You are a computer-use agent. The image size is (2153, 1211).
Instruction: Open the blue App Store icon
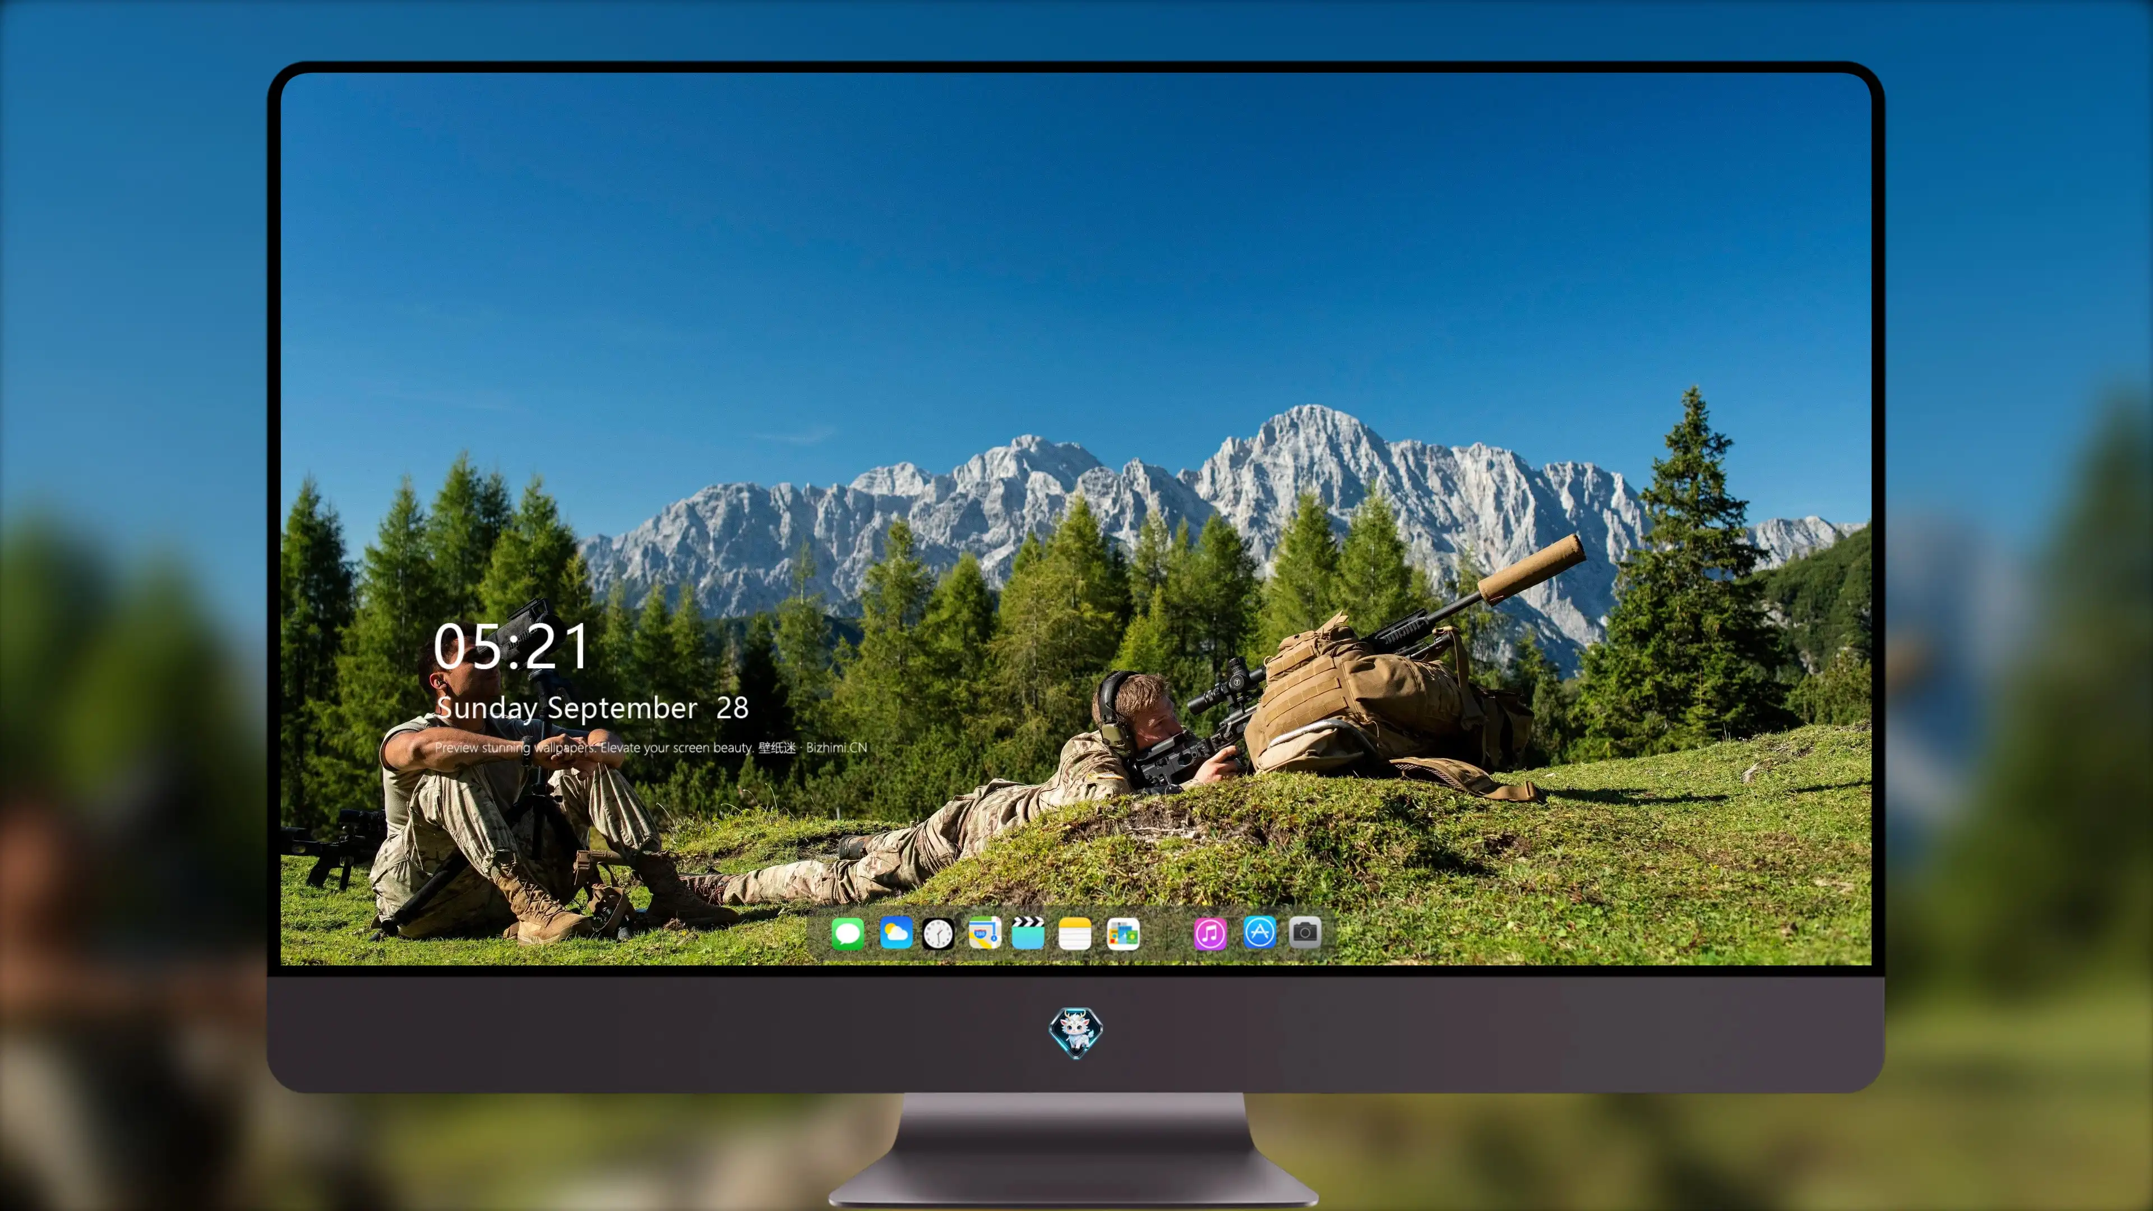[1259, 932]
